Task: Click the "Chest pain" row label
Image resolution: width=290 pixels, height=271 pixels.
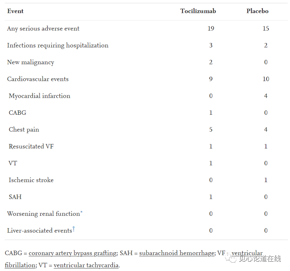Action: pyautogui.click(x=24, y=129)
